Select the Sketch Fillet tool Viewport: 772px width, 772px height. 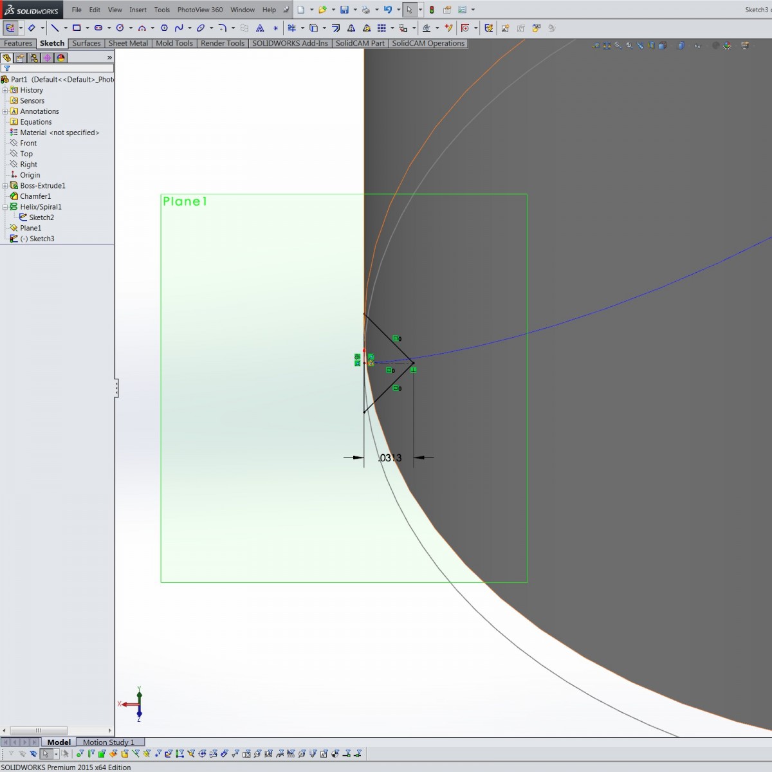click(x=222, y=28)
